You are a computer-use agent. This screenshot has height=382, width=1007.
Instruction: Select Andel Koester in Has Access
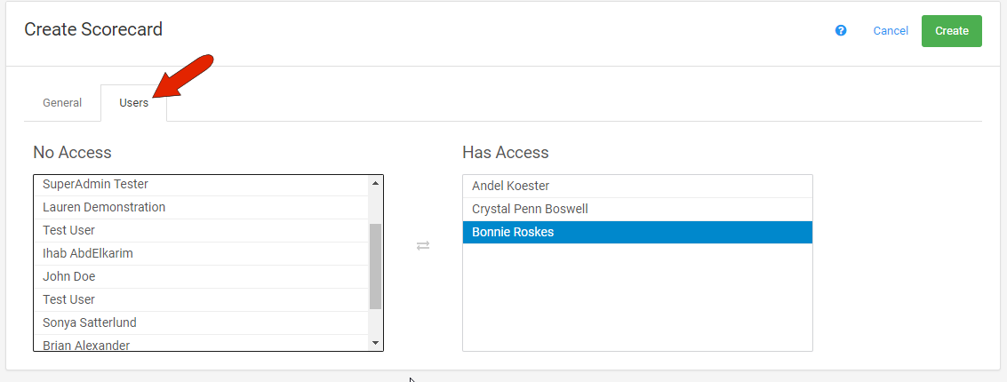point(638,187)
